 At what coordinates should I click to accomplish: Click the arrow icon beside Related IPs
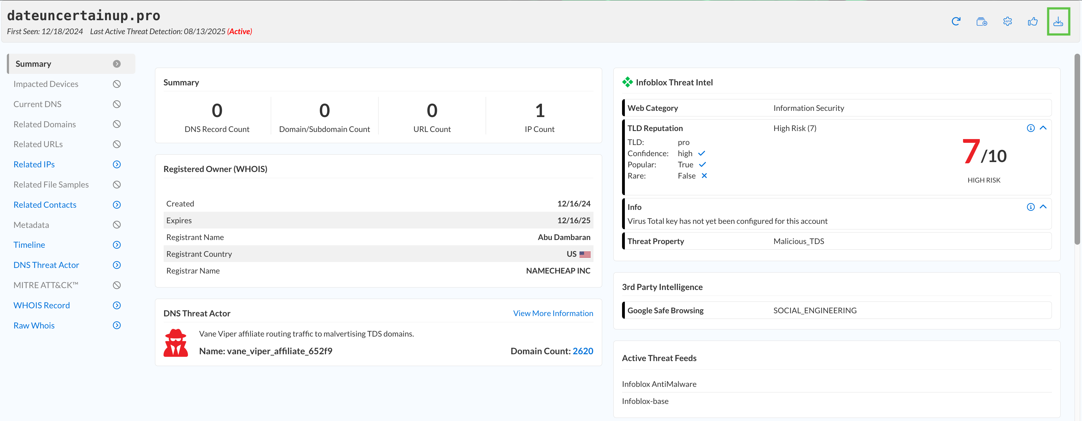click(117, 165)
